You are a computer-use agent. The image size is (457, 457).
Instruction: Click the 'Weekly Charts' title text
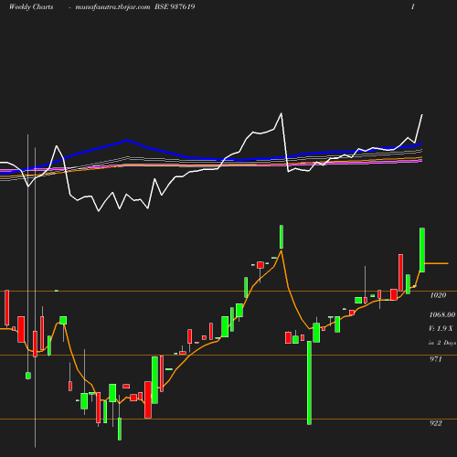[31, 7]
